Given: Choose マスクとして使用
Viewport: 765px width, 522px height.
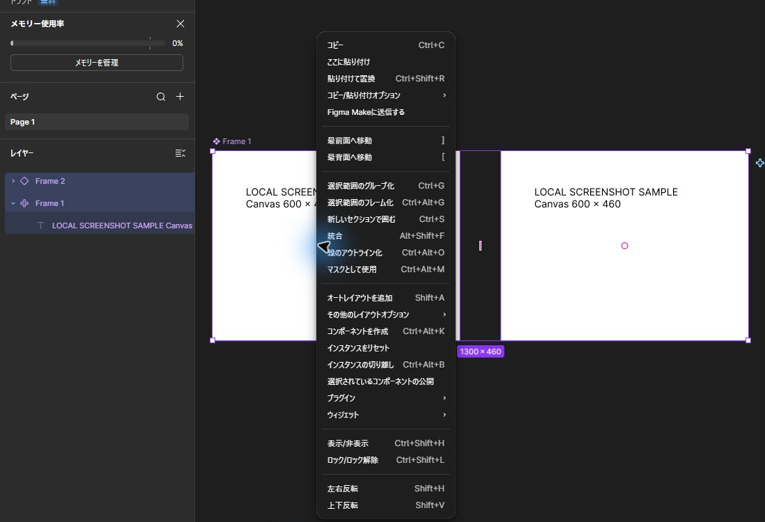Looking at the screenshot, I should coord(386,269).
